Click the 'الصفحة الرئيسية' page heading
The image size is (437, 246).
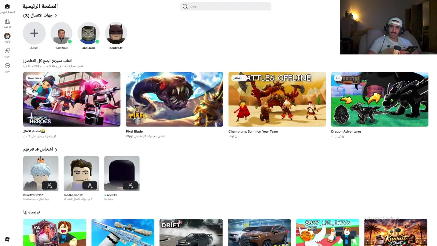coord(40,6)
